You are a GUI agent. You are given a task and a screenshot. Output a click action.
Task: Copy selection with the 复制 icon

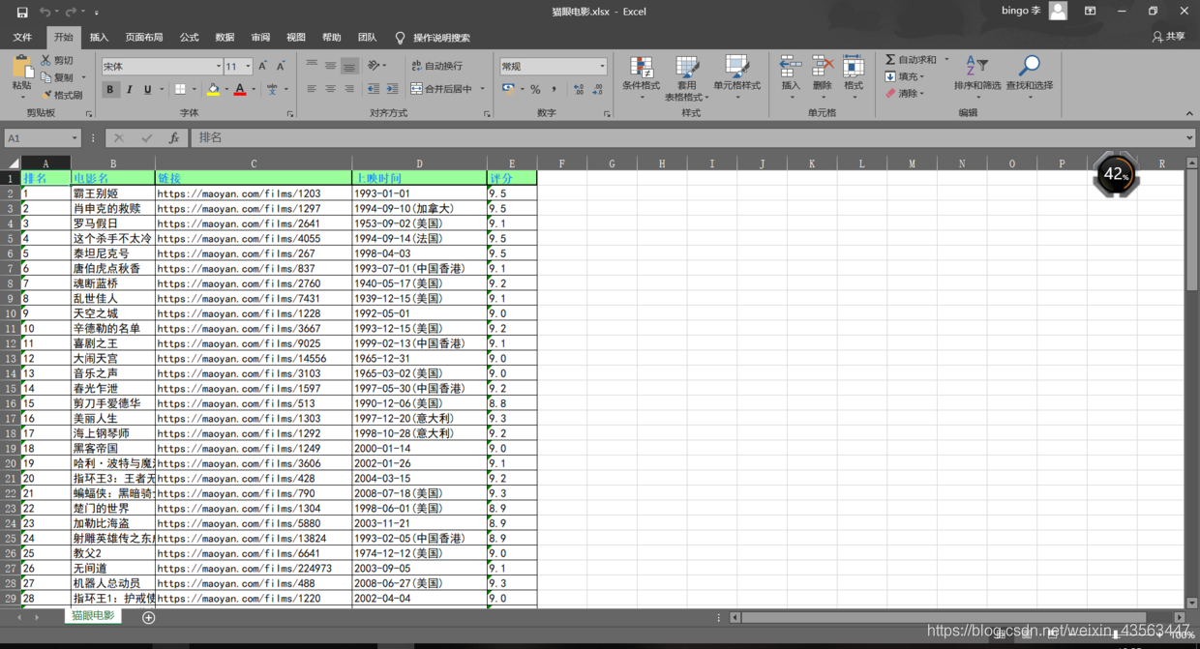click(x=46, y=77)
